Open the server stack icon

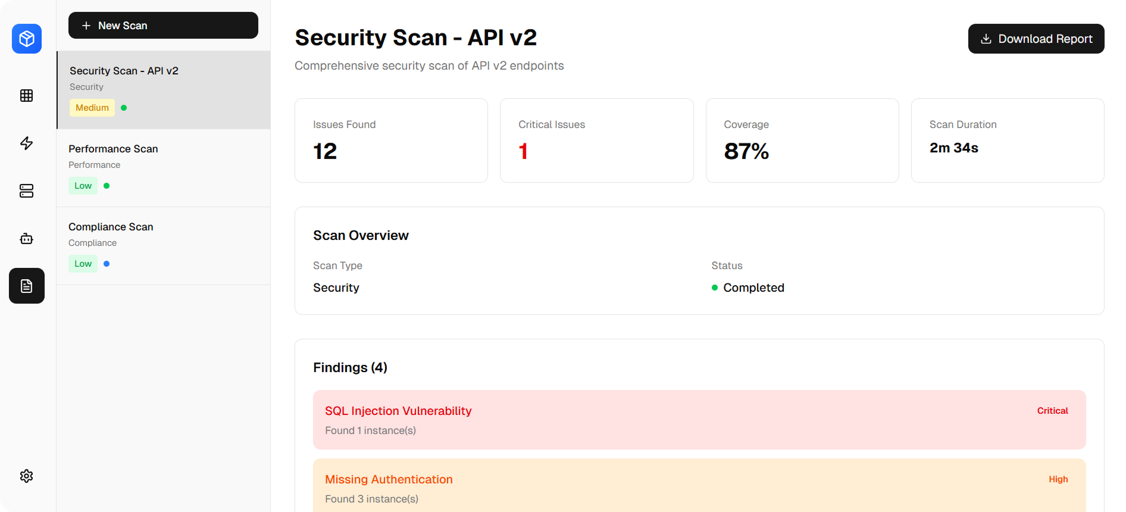27,191
